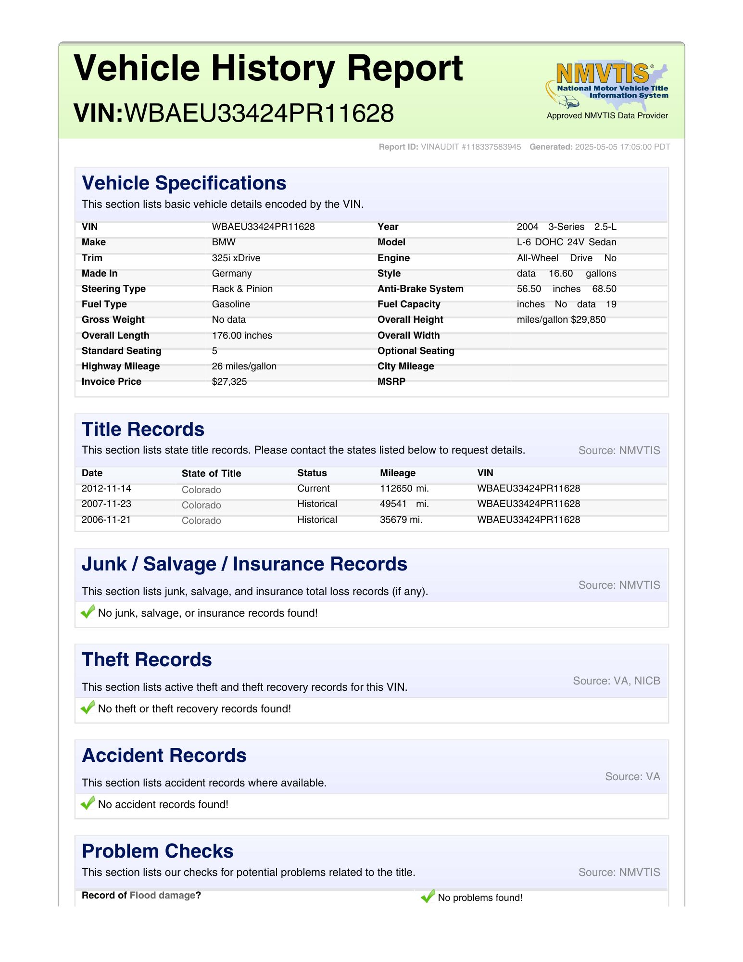The height and width of the screenshot is (962, 743).
Task: Click the Optional Seating label
Action: tap(416, 351)
